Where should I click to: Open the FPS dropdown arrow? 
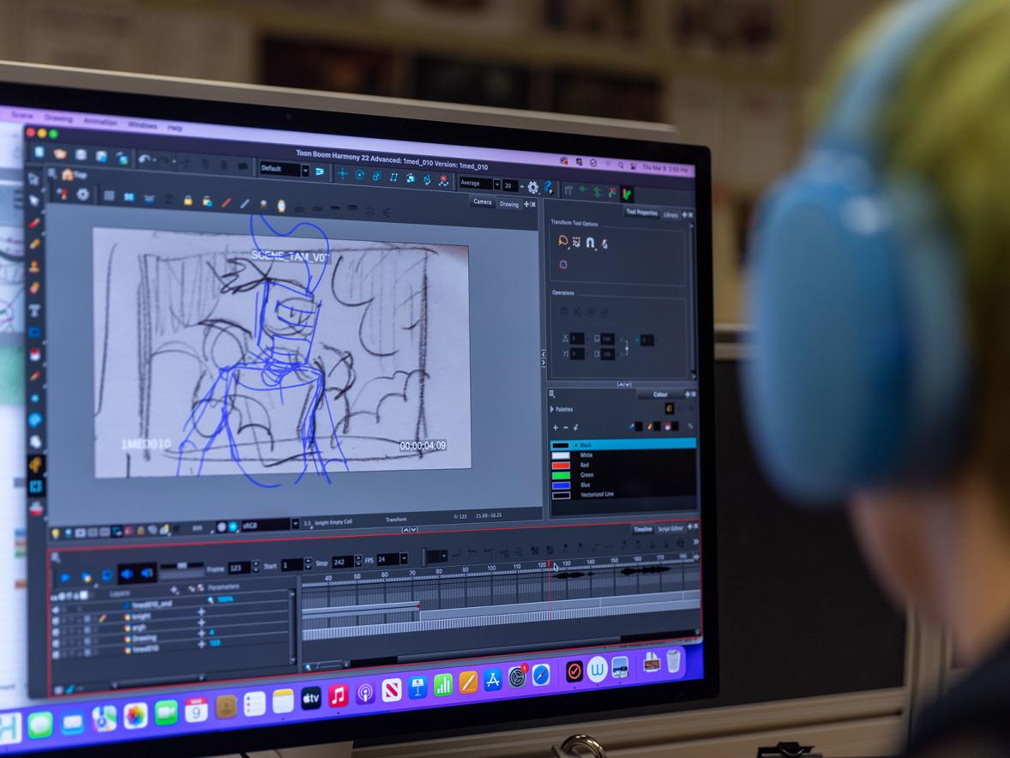(x=404, y=558)
